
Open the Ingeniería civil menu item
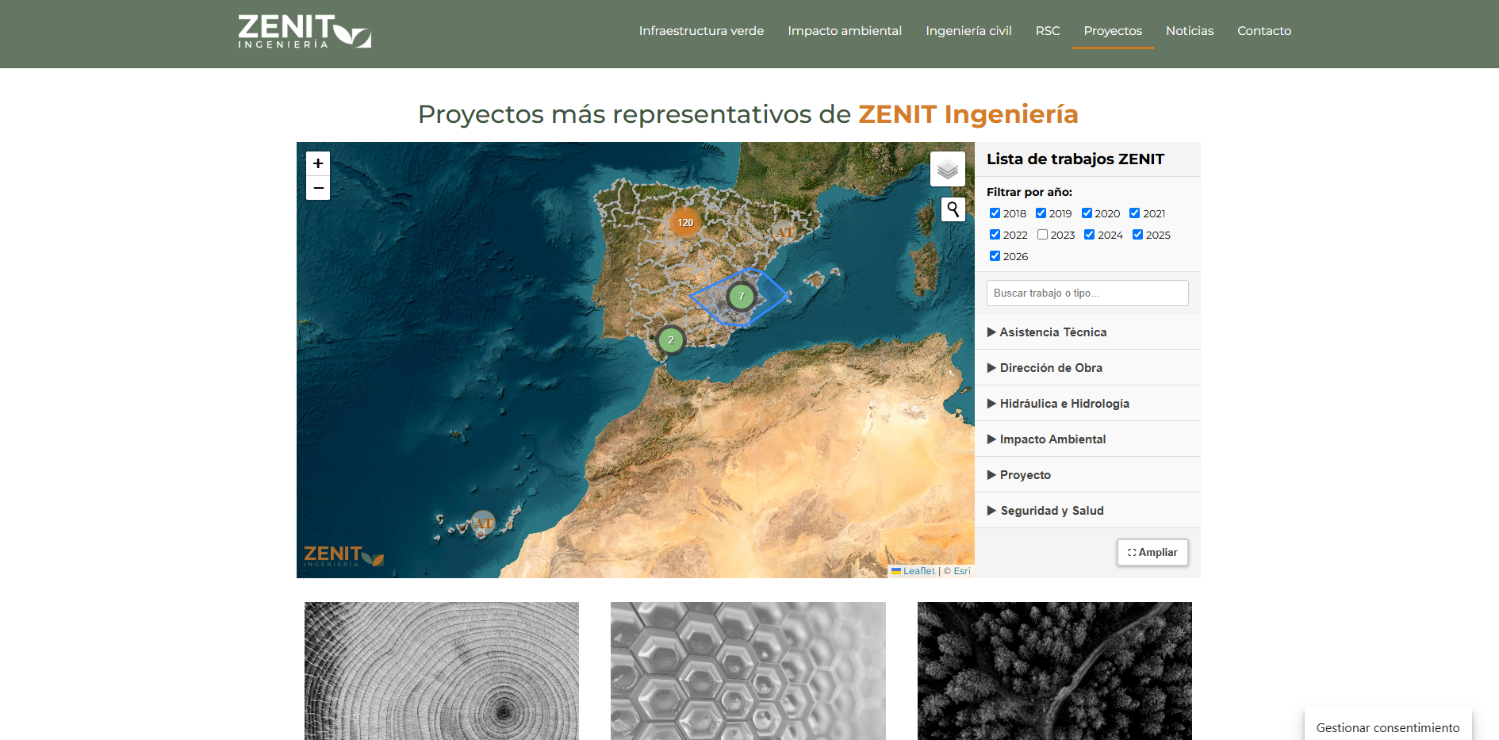(x=968, y=31)
